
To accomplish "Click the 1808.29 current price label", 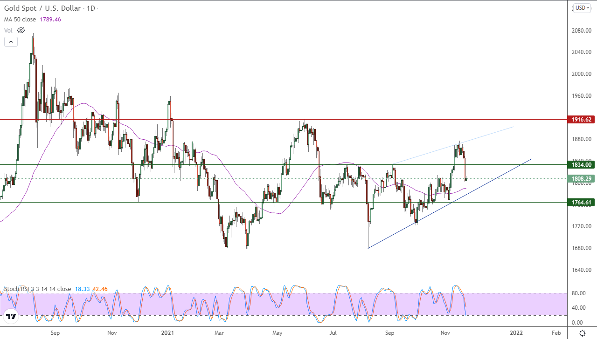I will coord(580,178).
